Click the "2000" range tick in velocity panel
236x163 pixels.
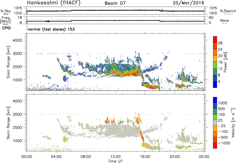pyautogui.click(x=17, y=127)
